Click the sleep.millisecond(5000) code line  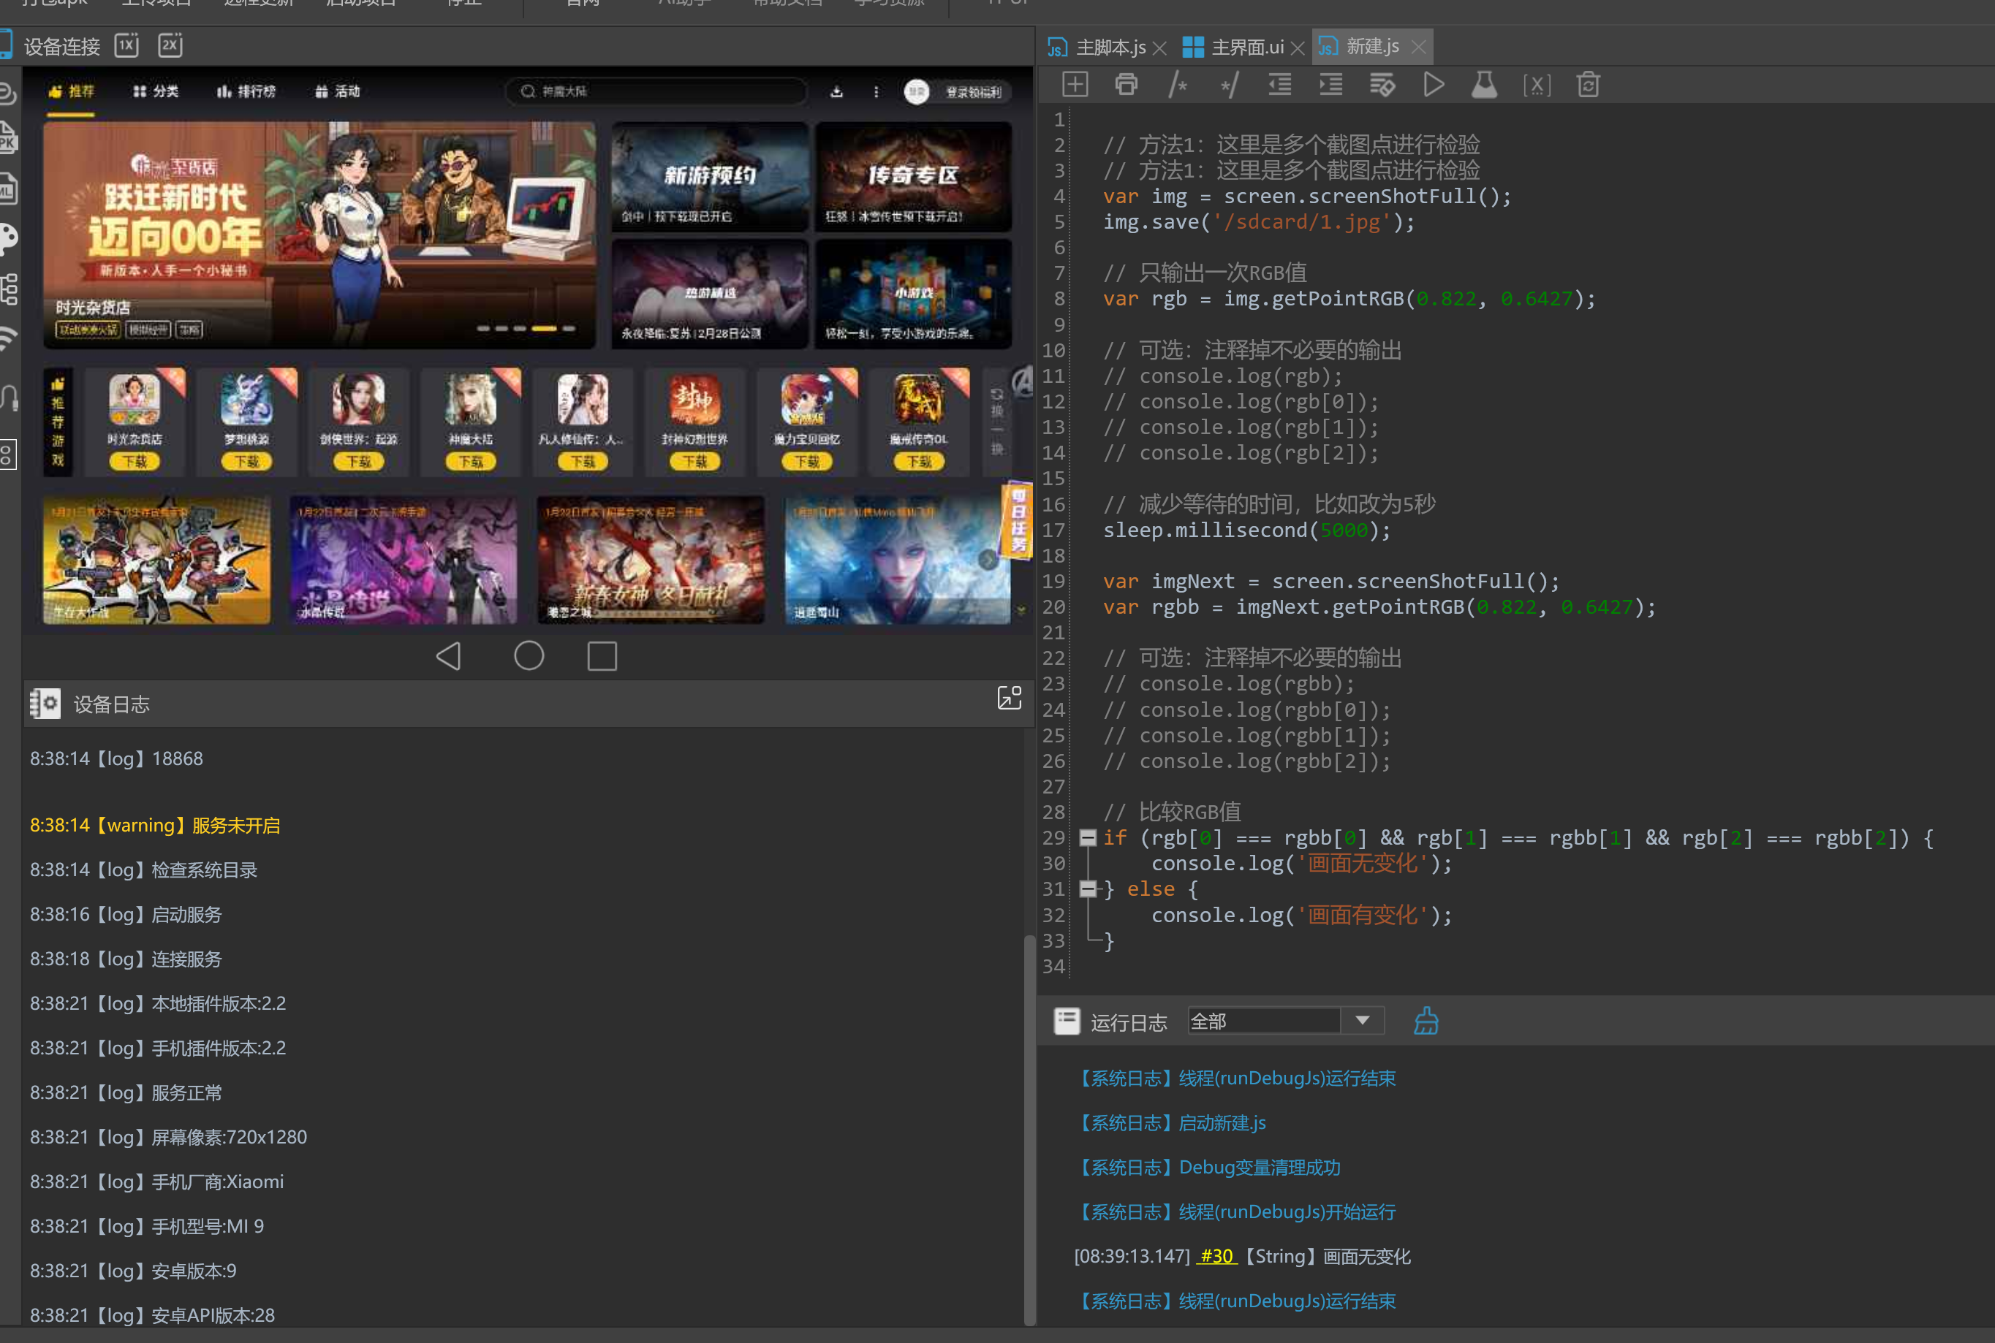click(x=1247, y=530)
